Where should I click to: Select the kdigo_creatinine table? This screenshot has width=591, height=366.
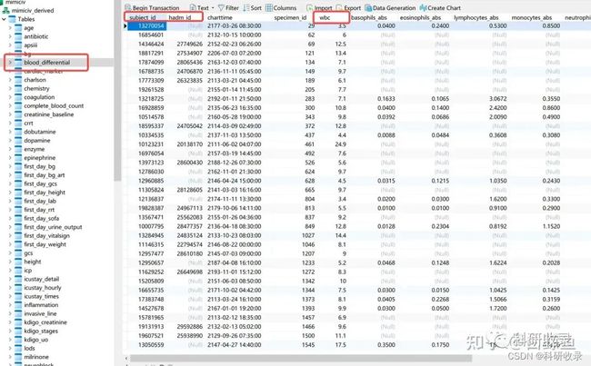[45, 322]
